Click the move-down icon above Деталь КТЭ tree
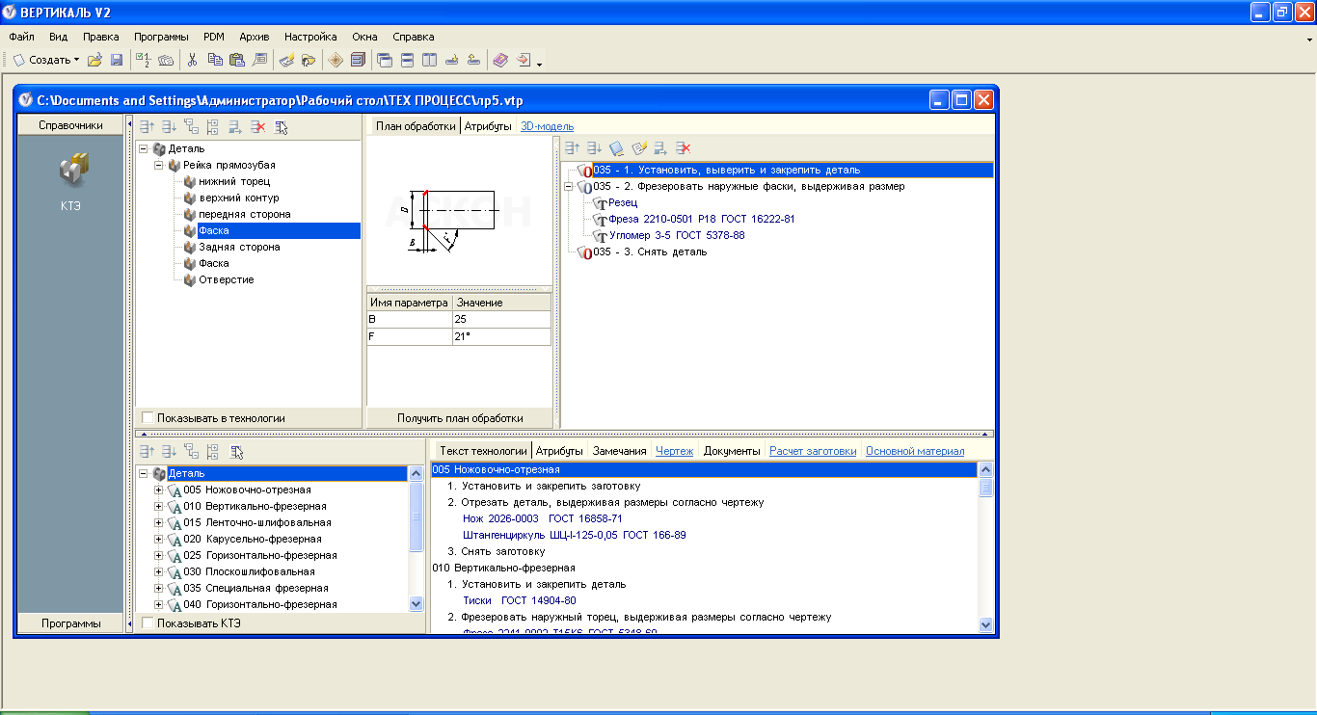This screenshot has width=1317, height=715. (169, 126)
